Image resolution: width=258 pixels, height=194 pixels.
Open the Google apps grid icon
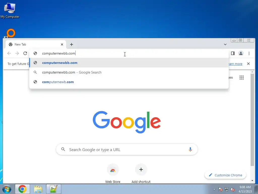coord(242,78)
